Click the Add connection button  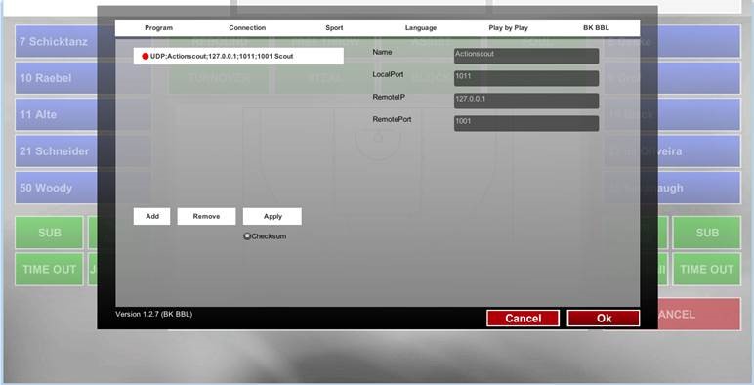(x=152, y=216)
